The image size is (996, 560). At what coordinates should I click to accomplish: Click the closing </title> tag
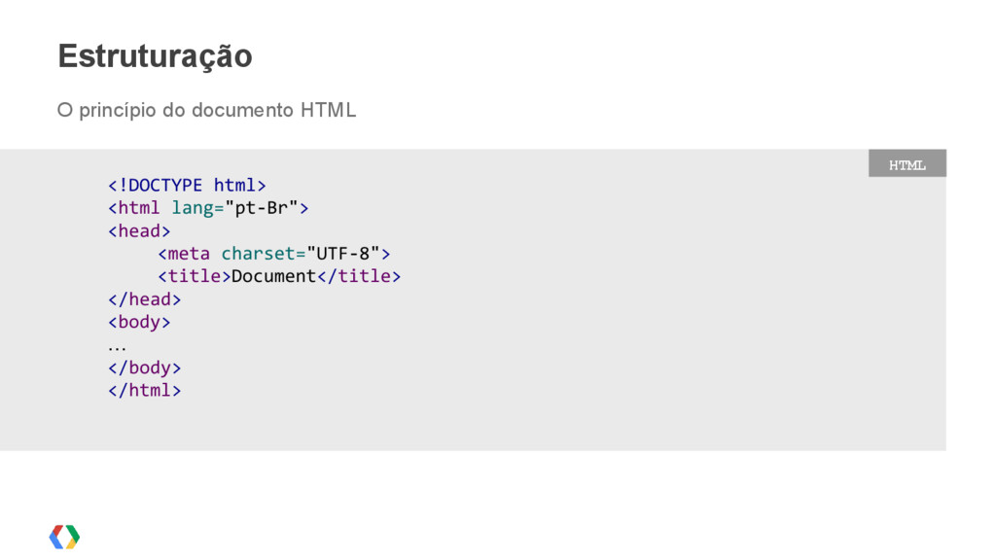[359, 277]
